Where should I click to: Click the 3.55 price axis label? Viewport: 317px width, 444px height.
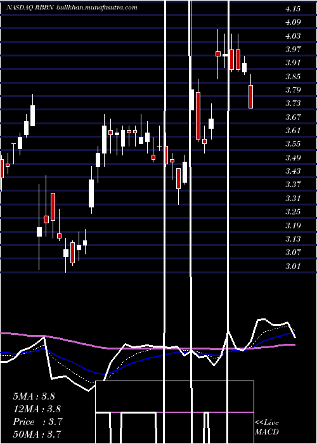pos(293,144)
